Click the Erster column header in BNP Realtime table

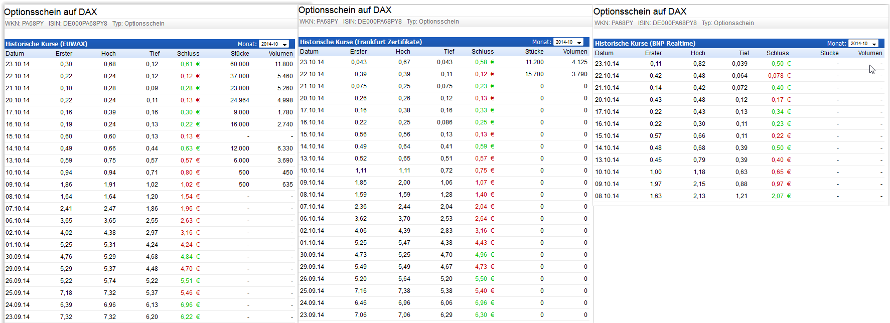[653, 53]
